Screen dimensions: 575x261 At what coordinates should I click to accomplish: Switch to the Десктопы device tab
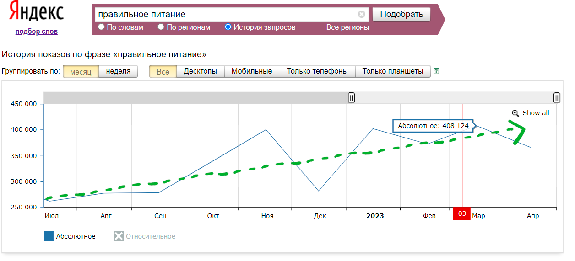tap(200, 71)
